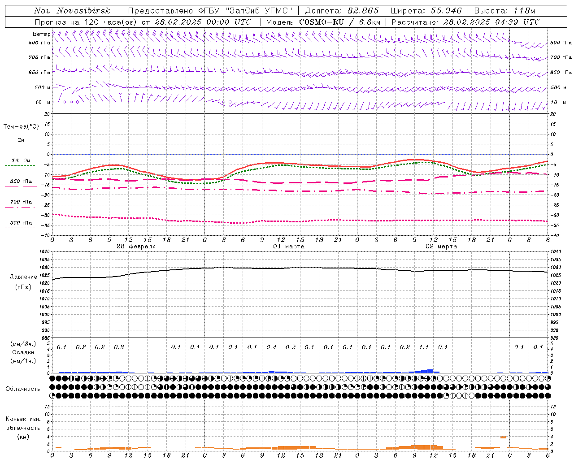574x459 pixels.
Task: Click the Давление panel label
Action: [23, 277]
